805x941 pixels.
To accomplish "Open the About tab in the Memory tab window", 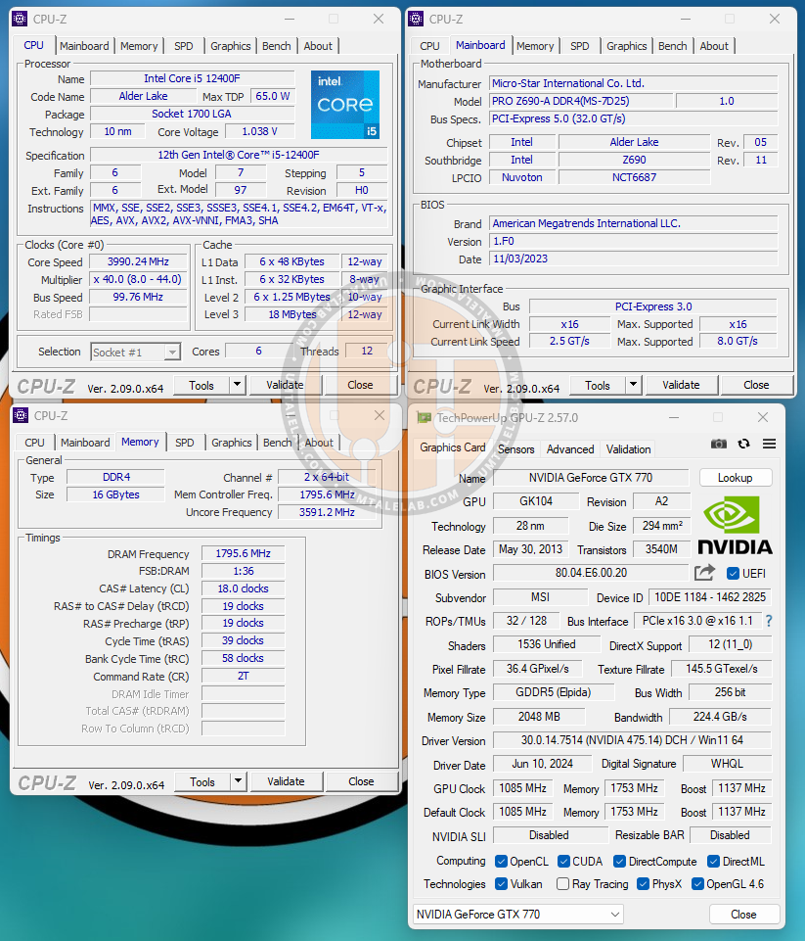I will [x=319, y=443].
